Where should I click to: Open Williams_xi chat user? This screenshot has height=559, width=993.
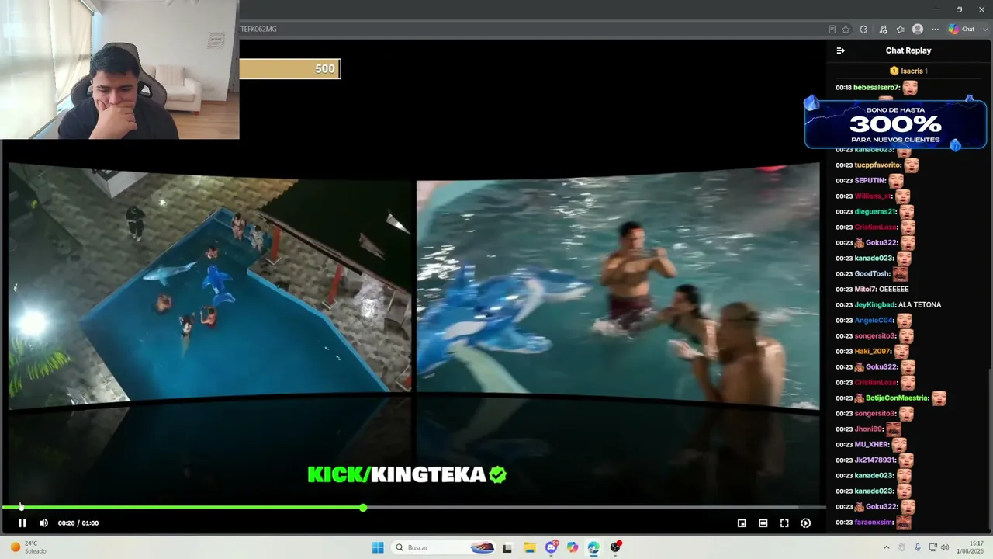click(x=874, y=196)
